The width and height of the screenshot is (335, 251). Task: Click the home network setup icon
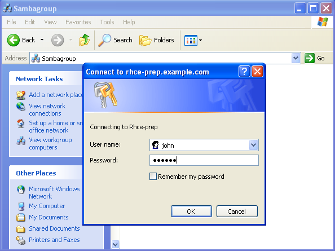[x=21, y=124]
